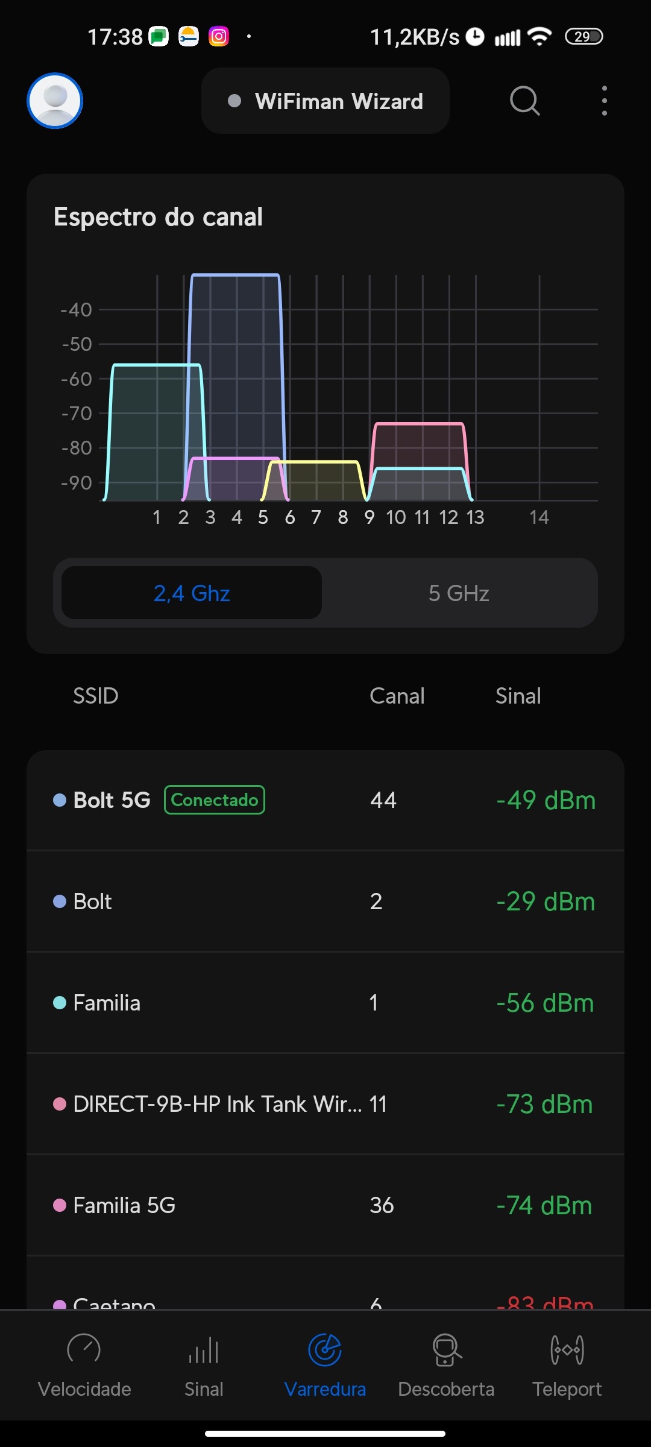Tap the profile avatar icon
This screenshot has height=1447, width=651.
coord(55,101)
